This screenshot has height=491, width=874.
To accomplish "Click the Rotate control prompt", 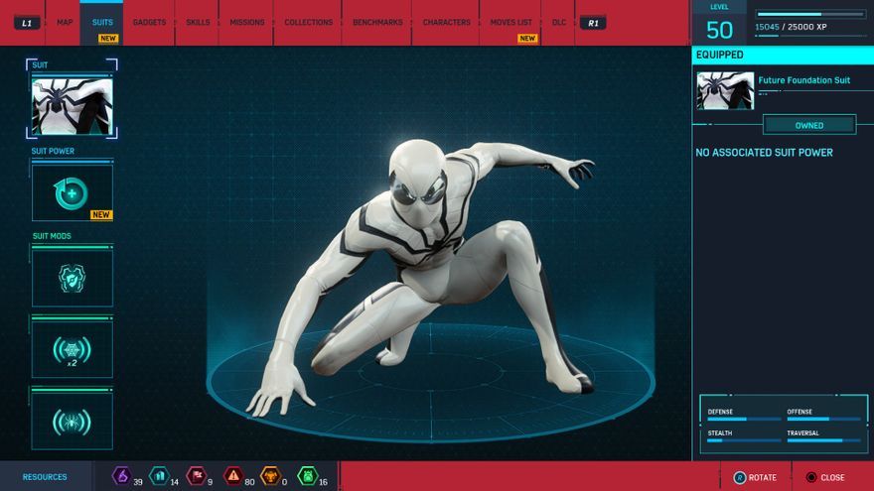I will tap(755, 478).
